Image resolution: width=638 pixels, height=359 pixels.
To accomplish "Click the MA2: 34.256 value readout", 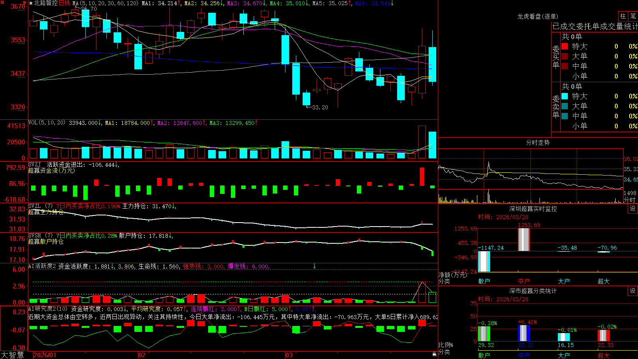I will 204,3.
